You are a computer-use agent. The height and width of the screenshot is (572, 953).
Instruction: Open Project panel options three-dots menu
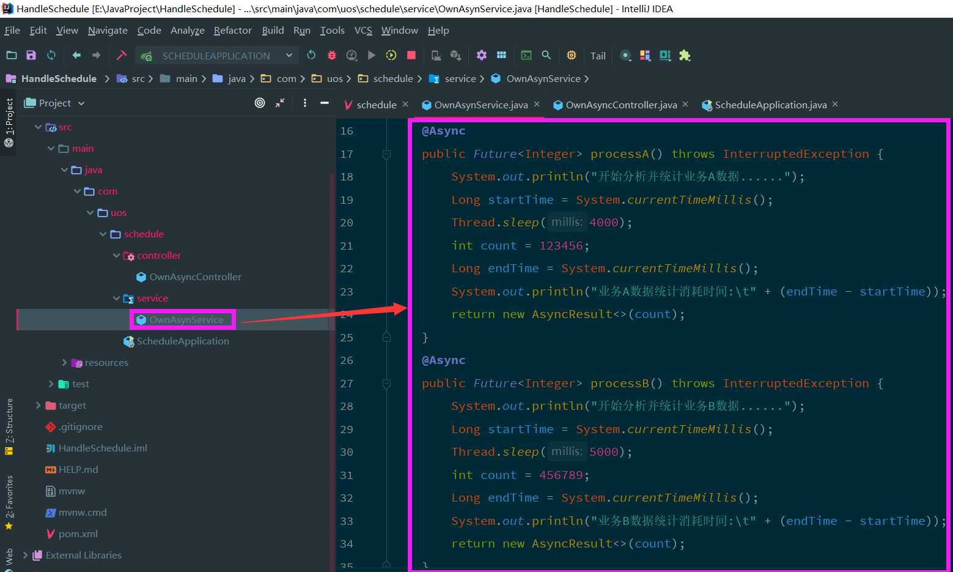[x=304, y=103]
